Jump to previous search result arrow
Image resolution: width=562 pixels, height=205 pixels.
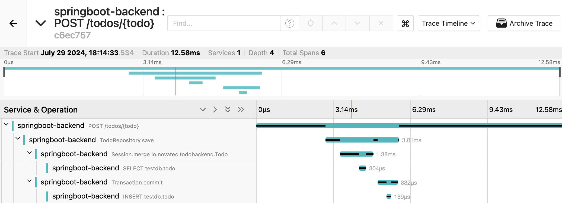pyautogui.click(x=334, y=23)
